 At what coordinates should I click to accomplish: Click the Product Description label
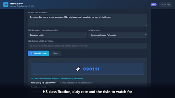pyautogui.click(x=38, y=13)
